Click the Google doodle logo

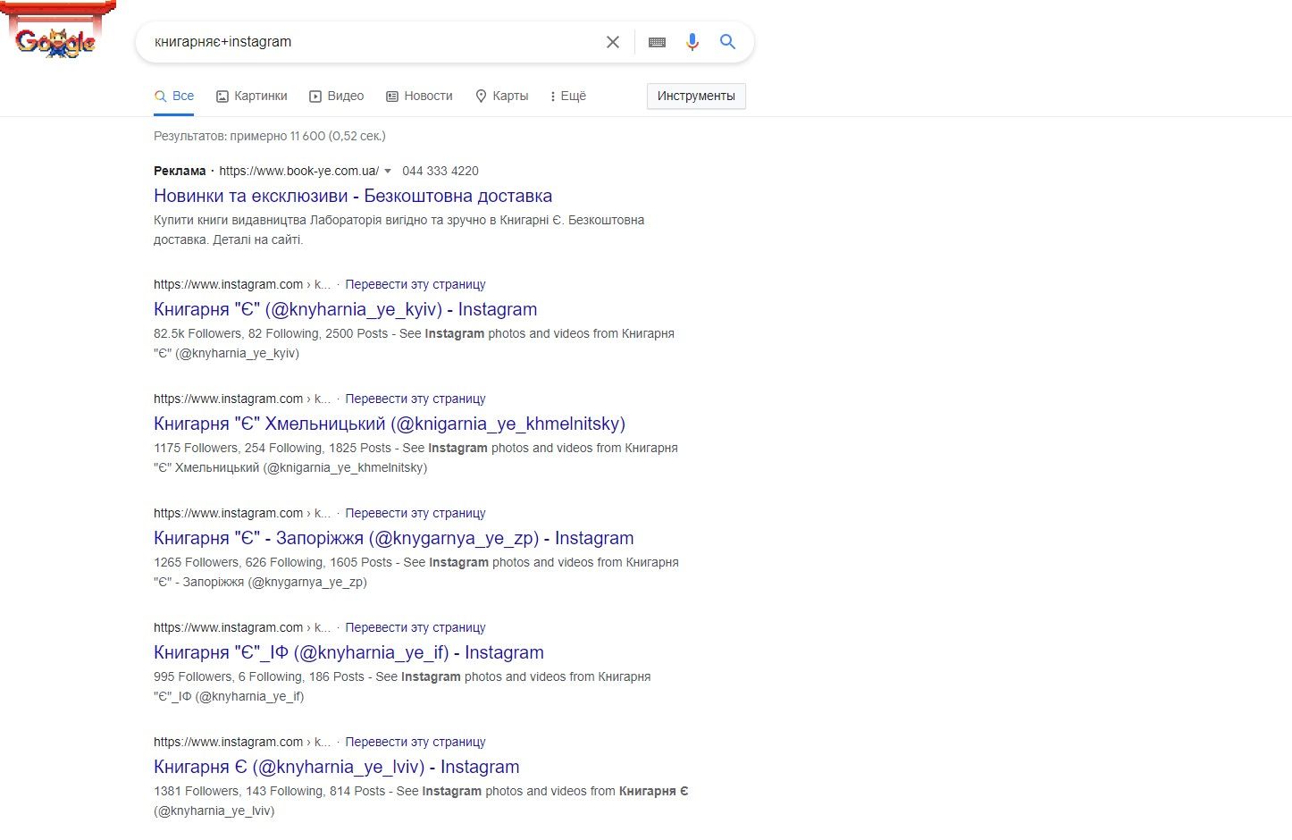(x=56, y=31)
